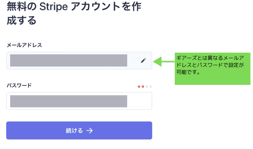The width and height of the screenshot is (253, 149).
Task: Click the green annotation note box
Action: point(212,68)
